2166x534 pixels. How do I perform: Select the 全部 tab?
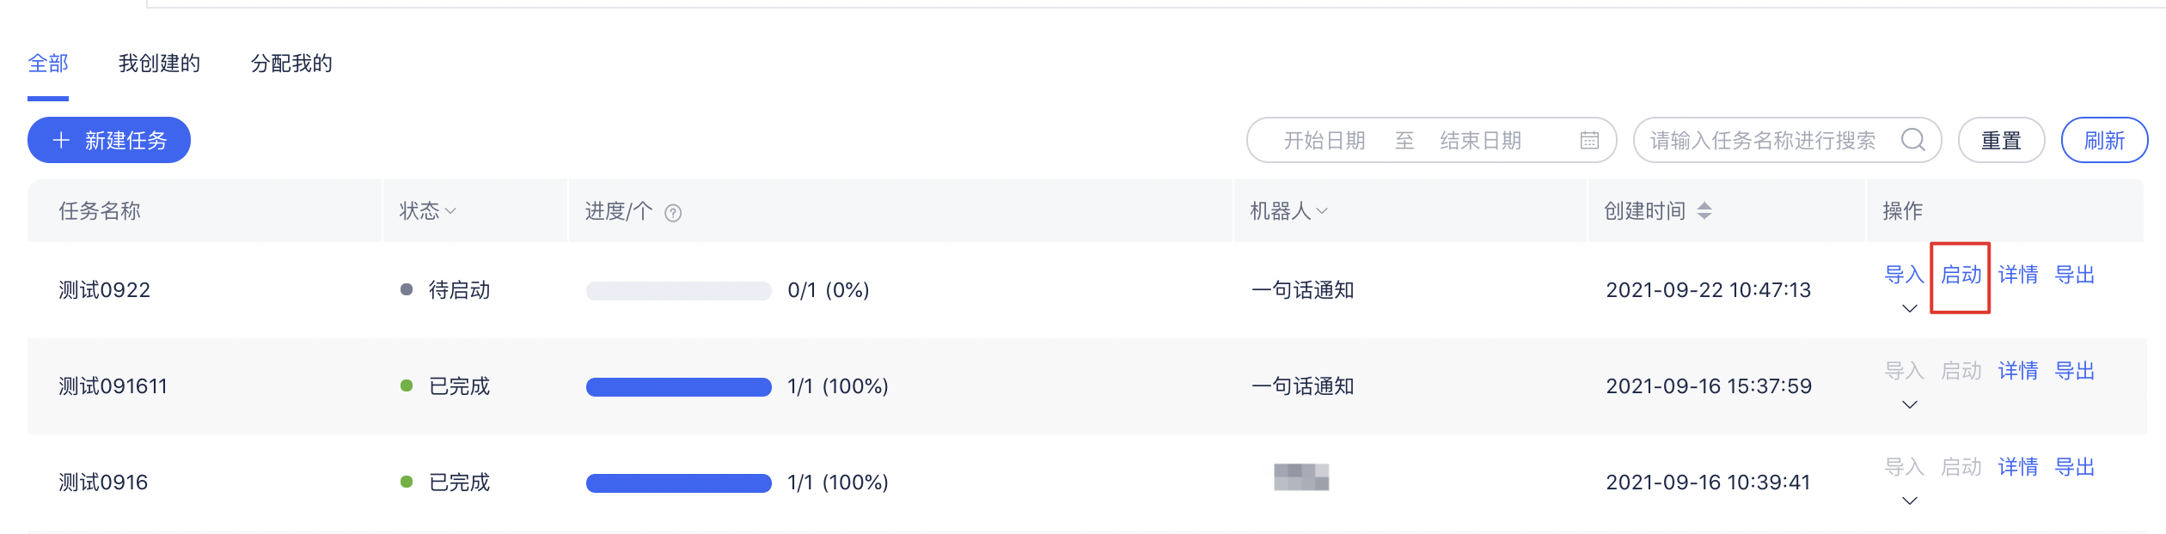point(48,64)
